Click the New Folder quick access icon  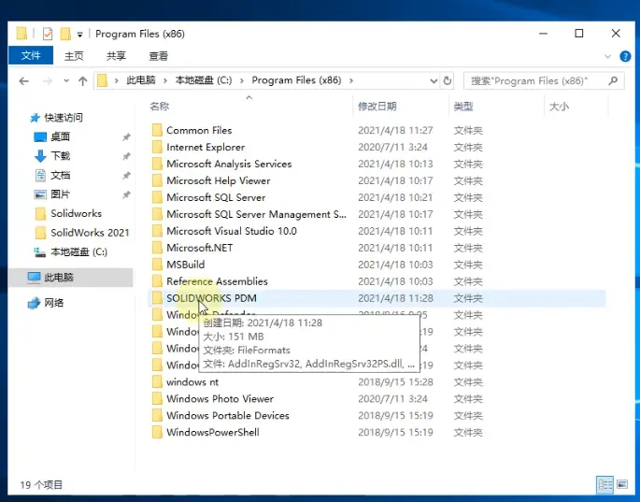pos(65,34)
